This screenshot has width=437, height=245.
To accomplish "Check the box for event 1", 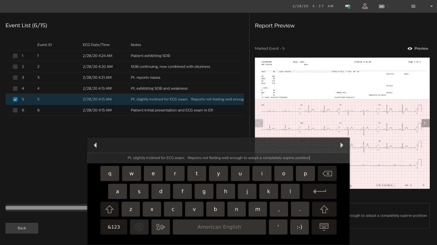I will click(x=15, y=56).
